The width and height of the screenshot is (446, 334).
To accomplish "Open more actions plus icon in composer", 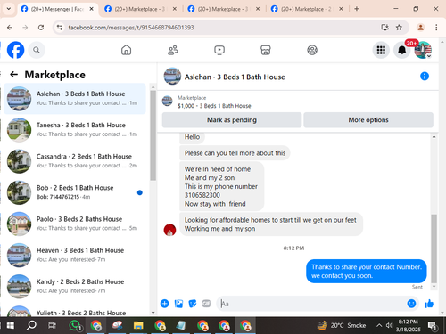I will tap(164, 304).
